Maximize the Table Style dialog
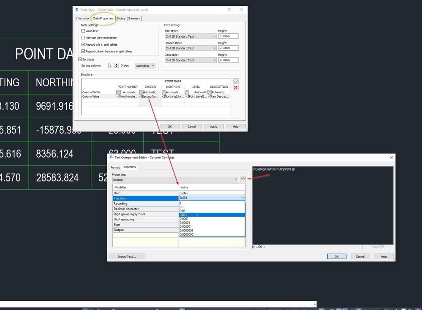The image size is (422, 310). point(229,10)
